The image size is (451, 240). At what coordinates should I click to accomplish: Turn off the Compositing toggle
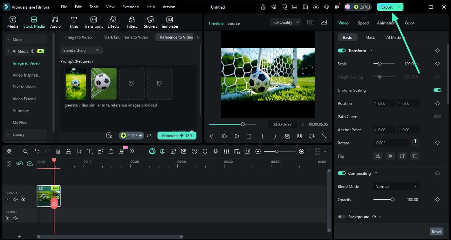(x=341, y=173)
